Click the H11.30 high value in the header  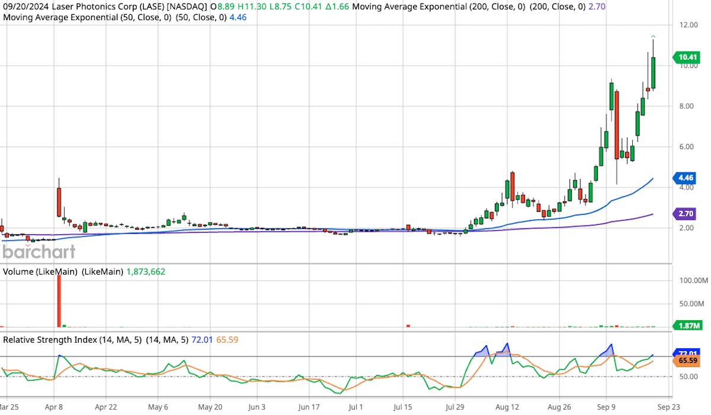coord(251,6)
